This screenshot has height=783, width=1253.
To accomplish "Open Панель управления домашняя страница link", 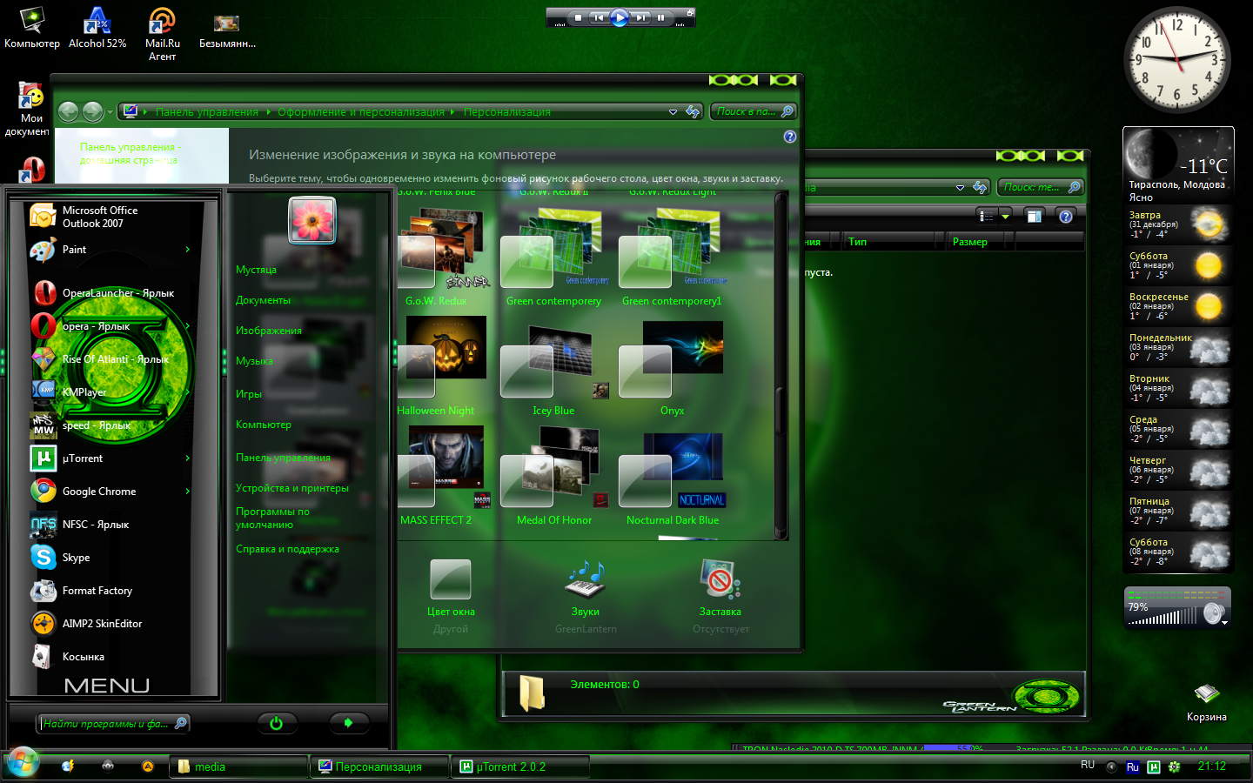I will tap(131, 153).
